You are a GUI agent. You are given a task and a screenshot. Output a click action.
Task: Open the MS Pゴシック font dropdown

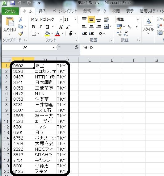[61, 19]
